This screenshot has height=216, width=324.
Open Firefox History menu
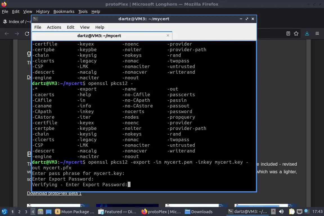[43, 12]
